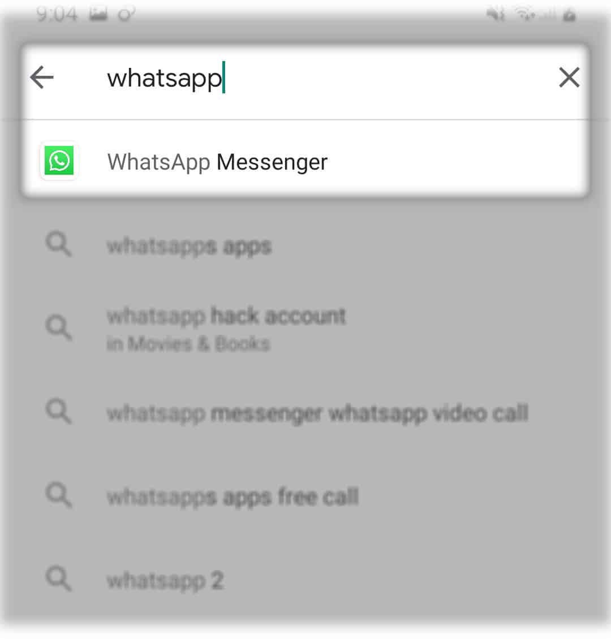This screenshot has width=611, height=639.
Task: Tap magnifier icon beside video call suggestion
Action: pyautogui.click(x=59, y=411)
